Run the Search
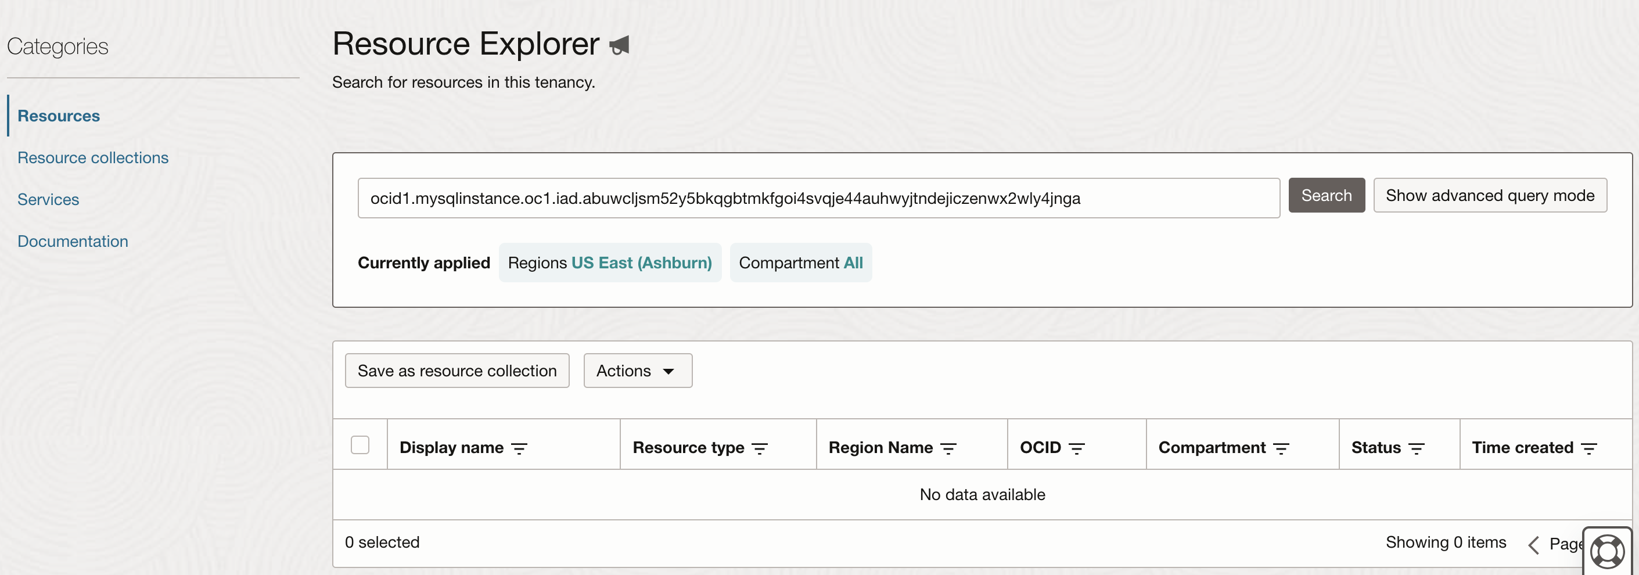Screen dimensions: 1639x575 pyautogui.click(x=1326, y=195)
